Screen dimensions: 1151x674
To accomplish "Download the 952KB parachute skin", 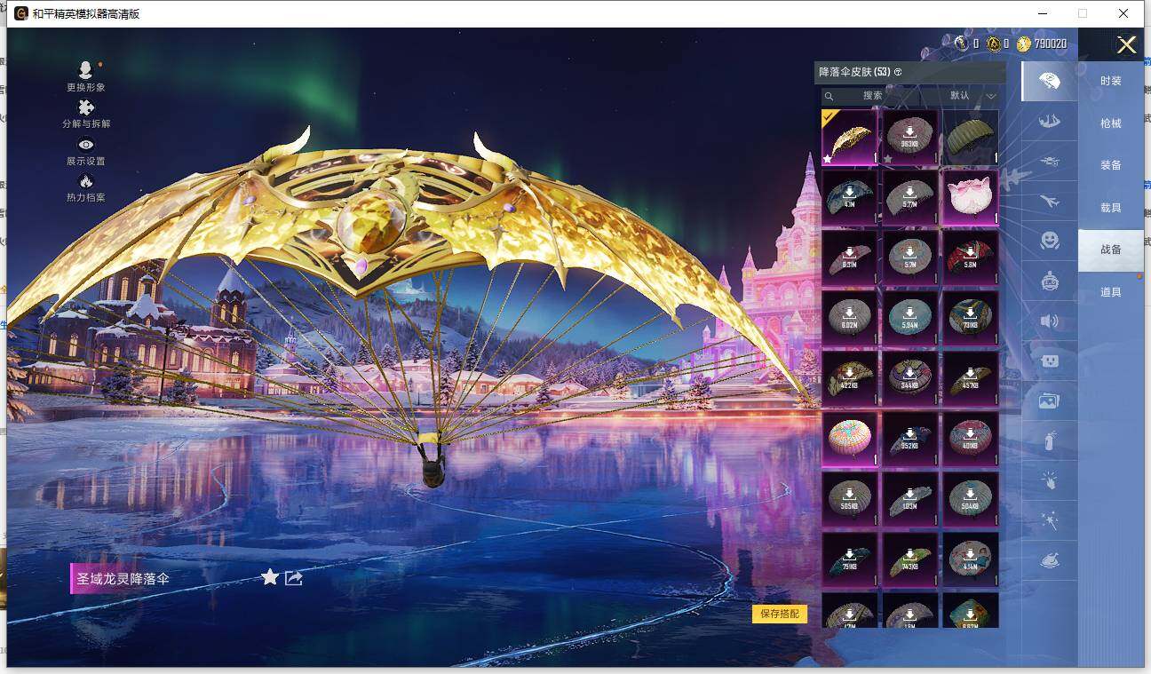I will pyautogui.click(x=909, y=439).
